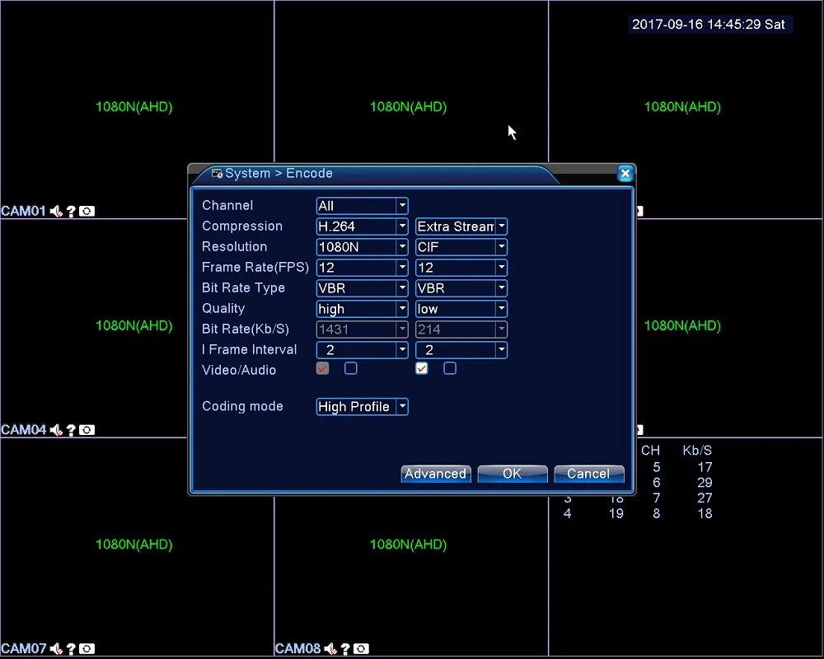
Task: Click CAM08 camera snapshot icon
Action: point(361,648)
